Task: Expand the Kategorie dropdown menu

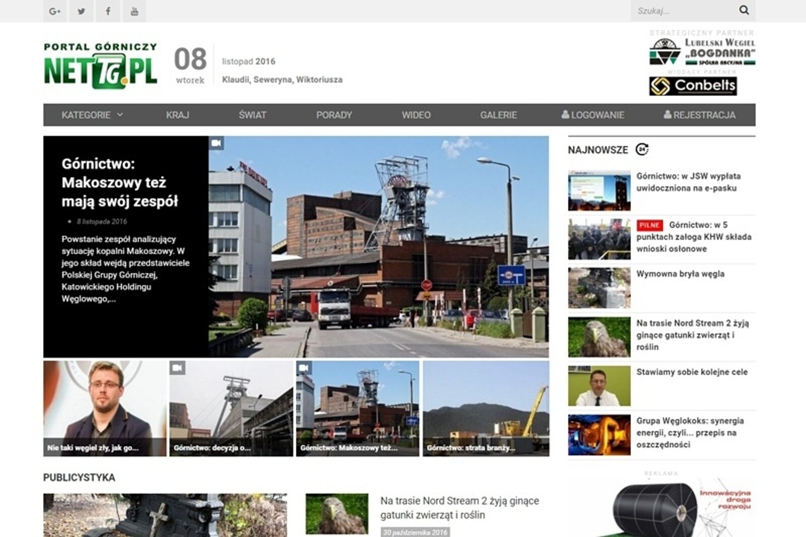Action: [x=92, y=115]
